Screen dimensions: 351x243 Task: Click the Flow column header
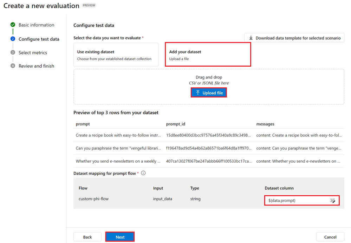pyautogui.click(x=83, y=188)
